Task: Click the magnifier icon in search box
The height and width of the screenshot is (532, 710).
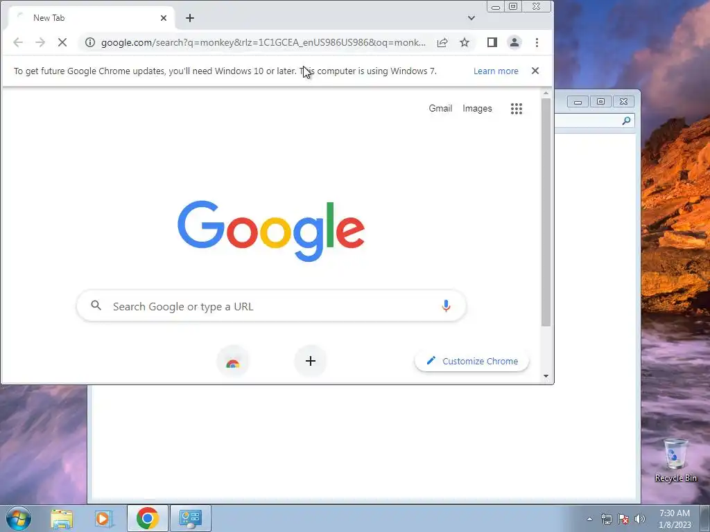Action: point(96,305)
